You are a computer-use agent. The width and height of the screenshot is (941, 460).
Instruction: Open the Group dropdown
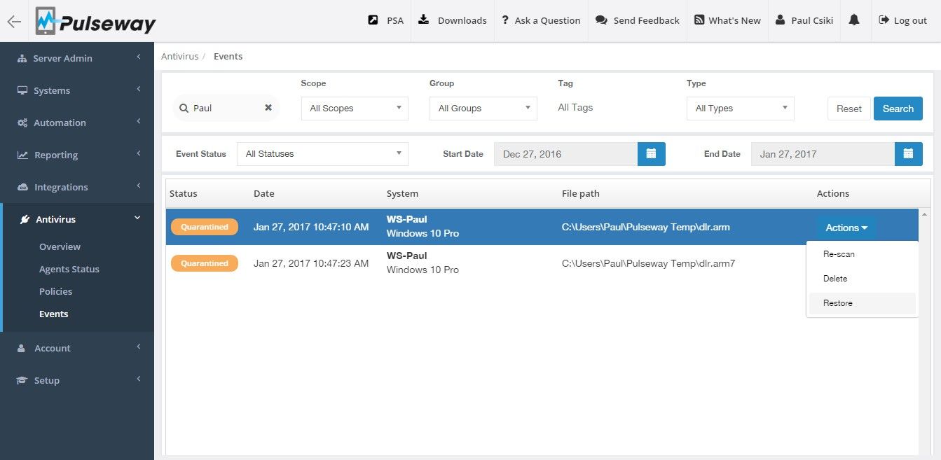tap(483, 109)
